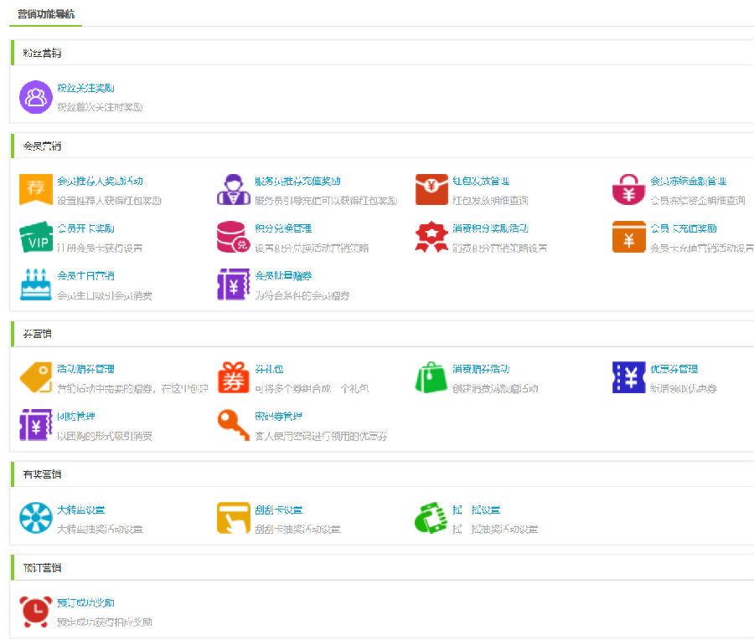
Task: Go to the 积分兑换管理 link
Action: coord(283,228)
